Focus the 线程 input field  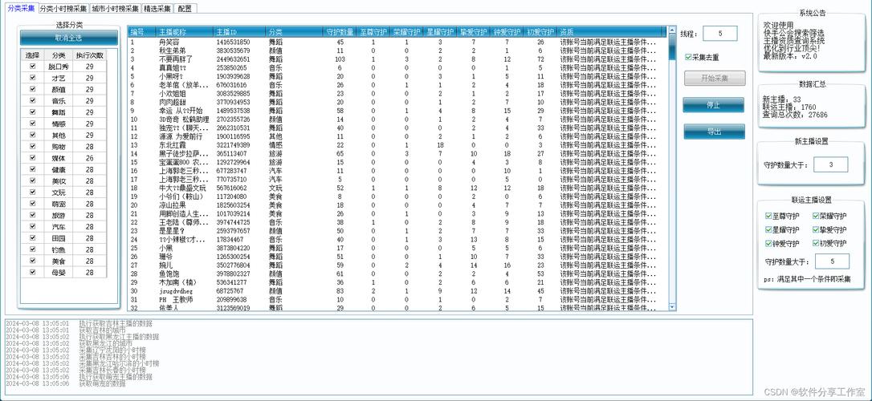coord(720,34)
